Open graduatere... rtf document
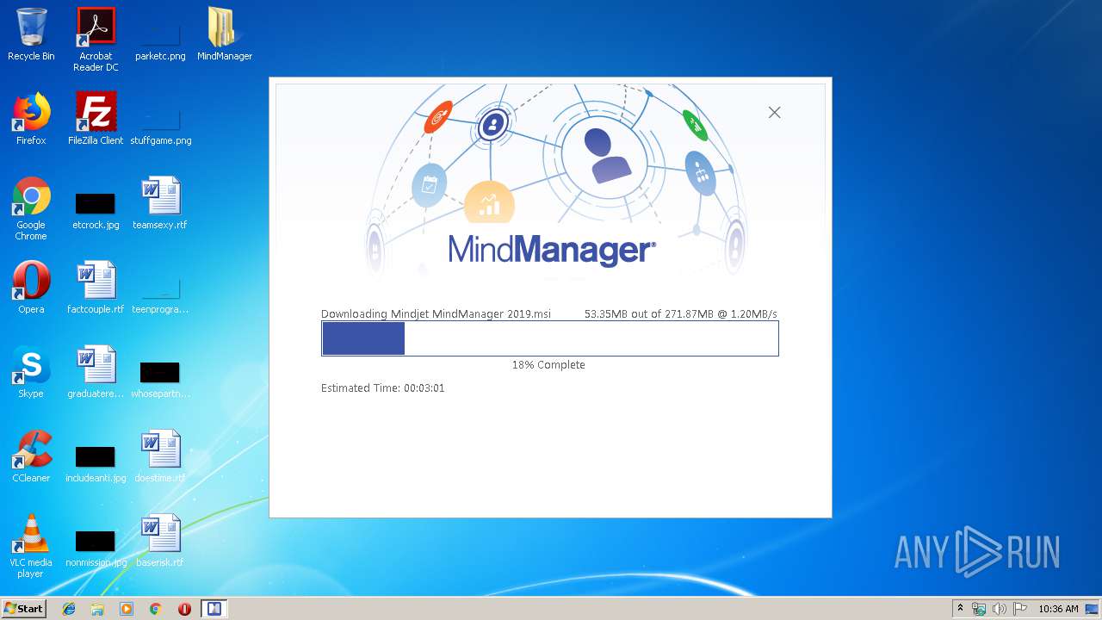Viewport: 1102px width, 620px height. pyautogui.click(x=96, y=372)
